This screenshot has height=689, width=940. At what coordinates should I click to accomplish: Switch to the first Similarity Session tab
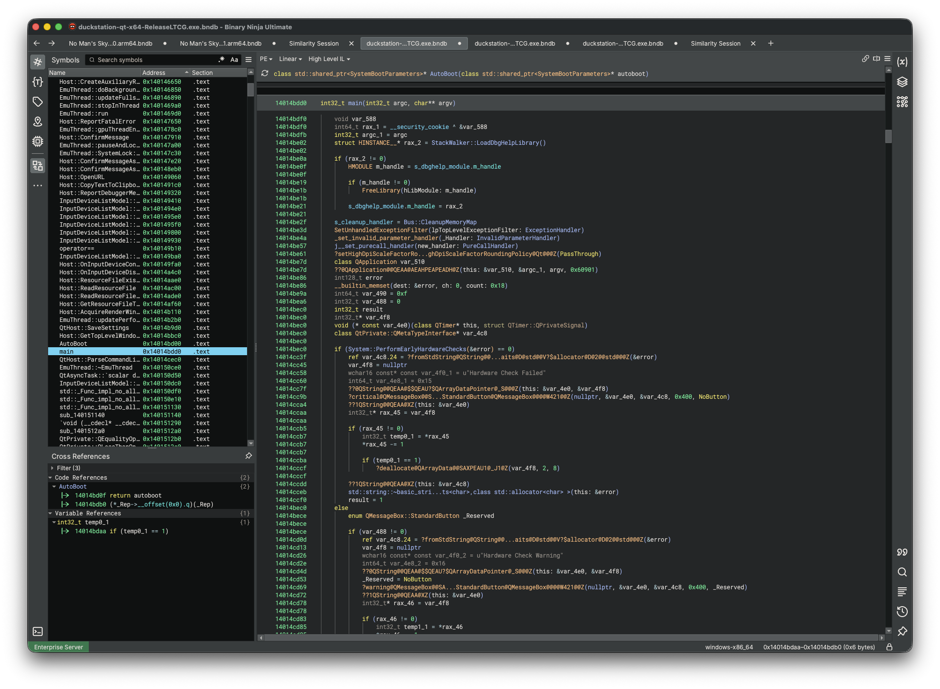(314, 43)
